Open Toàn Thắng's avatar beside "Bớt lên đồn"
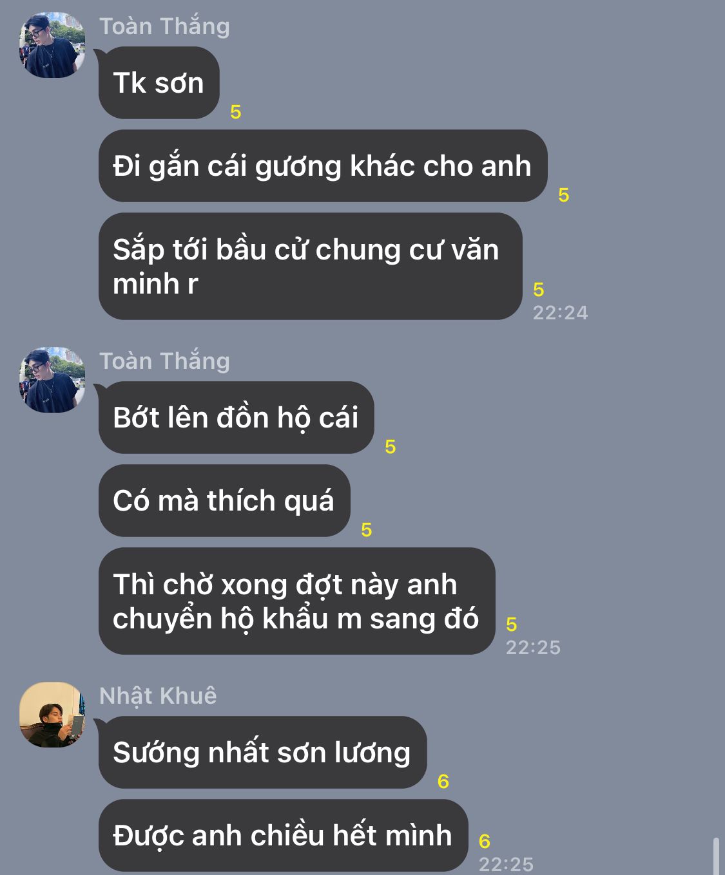The width and height of the screenshot is (725, 875). coord(52,380)
